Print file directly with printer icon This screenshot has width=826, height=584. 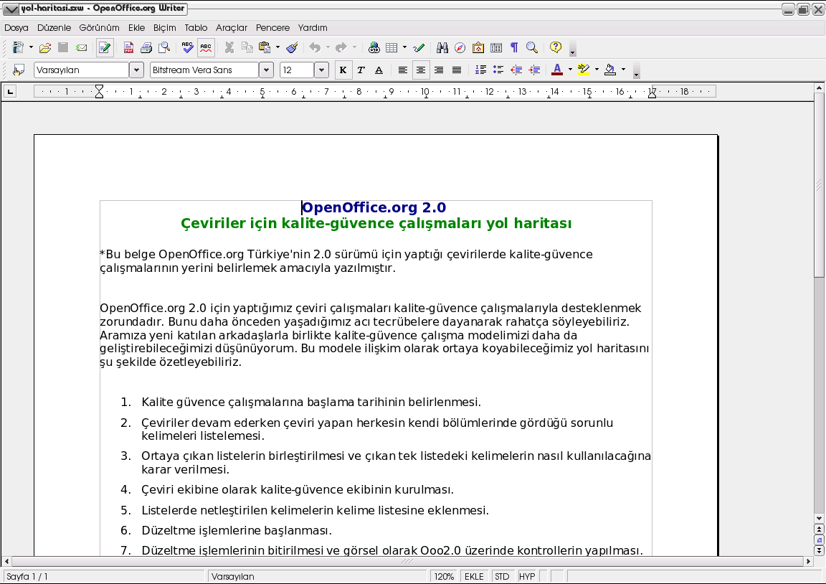tap(146, 47)
